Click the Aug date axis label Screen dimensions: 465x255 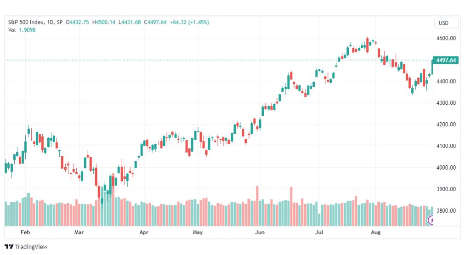coord(376,232)
